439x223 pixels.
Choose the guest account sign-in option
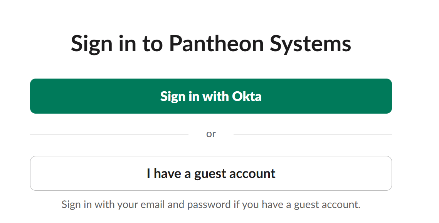point(211,173)
